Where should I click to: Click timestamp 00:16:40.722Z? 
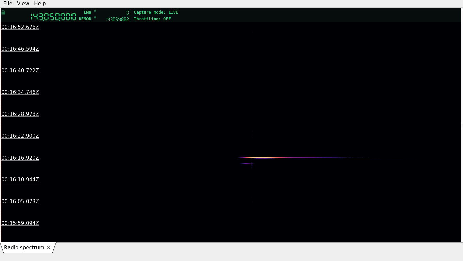tap(20, 71)
